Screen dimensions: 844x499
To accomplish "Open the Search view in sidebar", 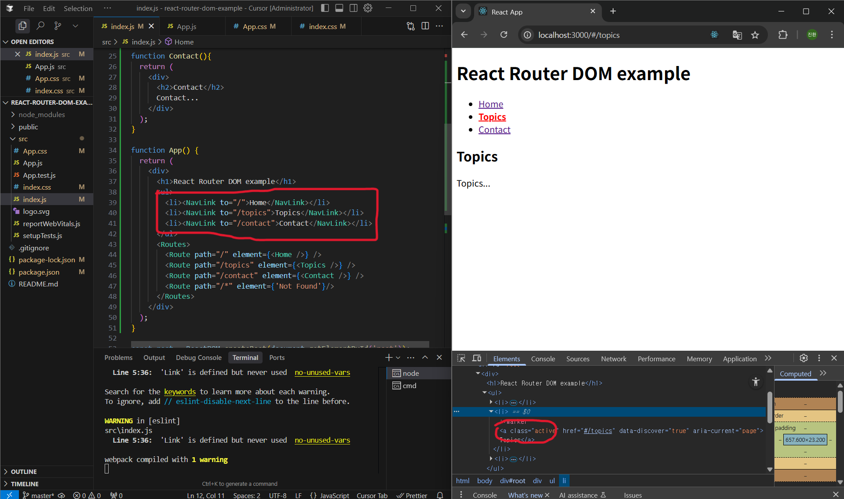I will [x=40, y=26].
